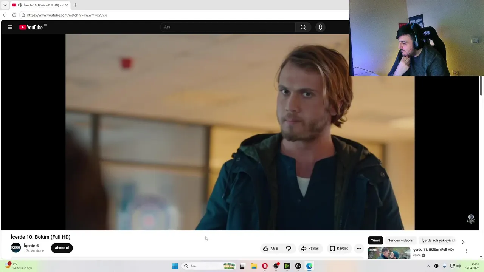Start voice search with the microphone icon
The height and width of the screenshot is (272, 484).
point(320,27)
